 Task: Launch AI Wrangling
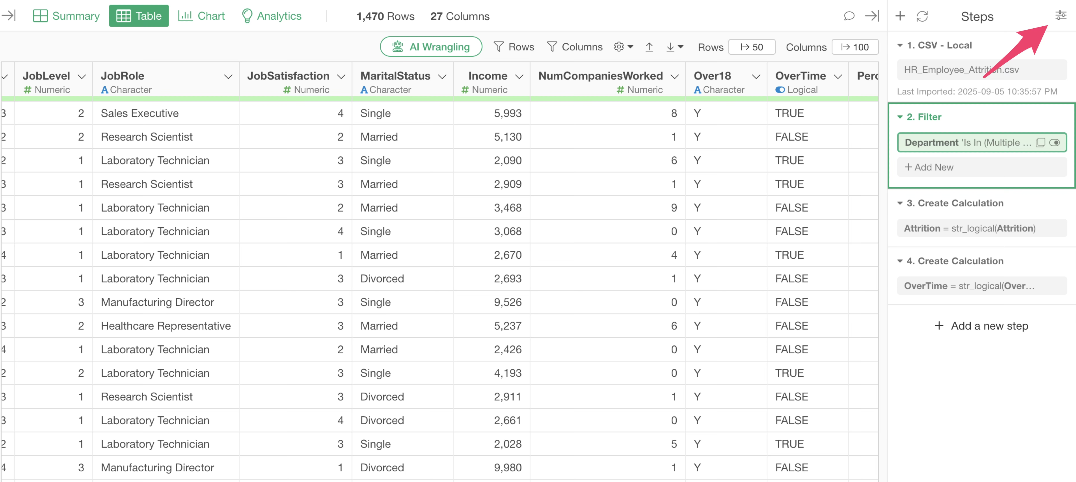tap(431, 46)
